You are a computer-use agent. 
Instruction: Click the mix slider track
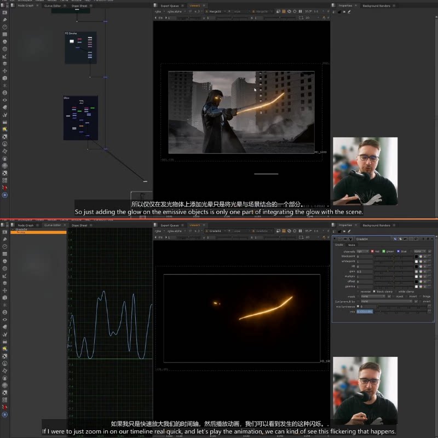point(400,311)
